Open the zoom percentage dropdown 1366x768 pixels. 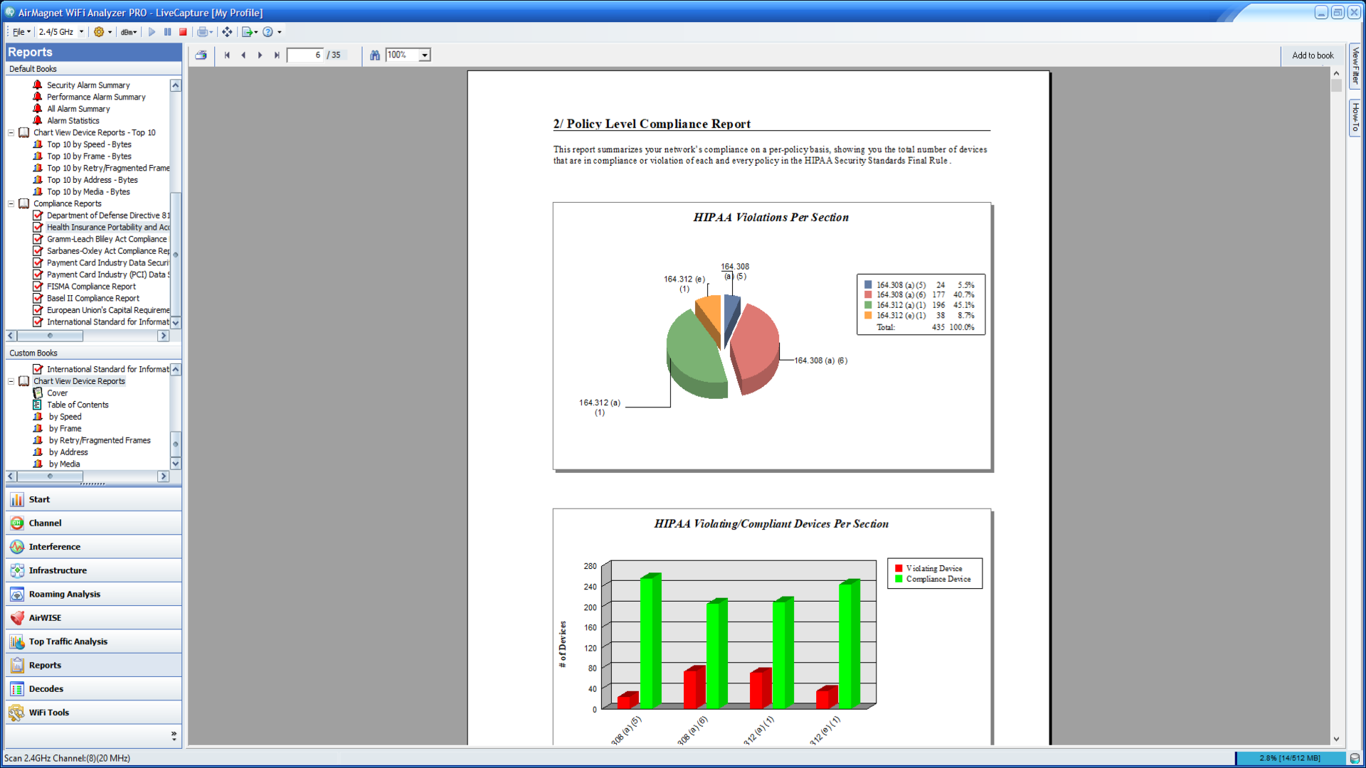424,55
